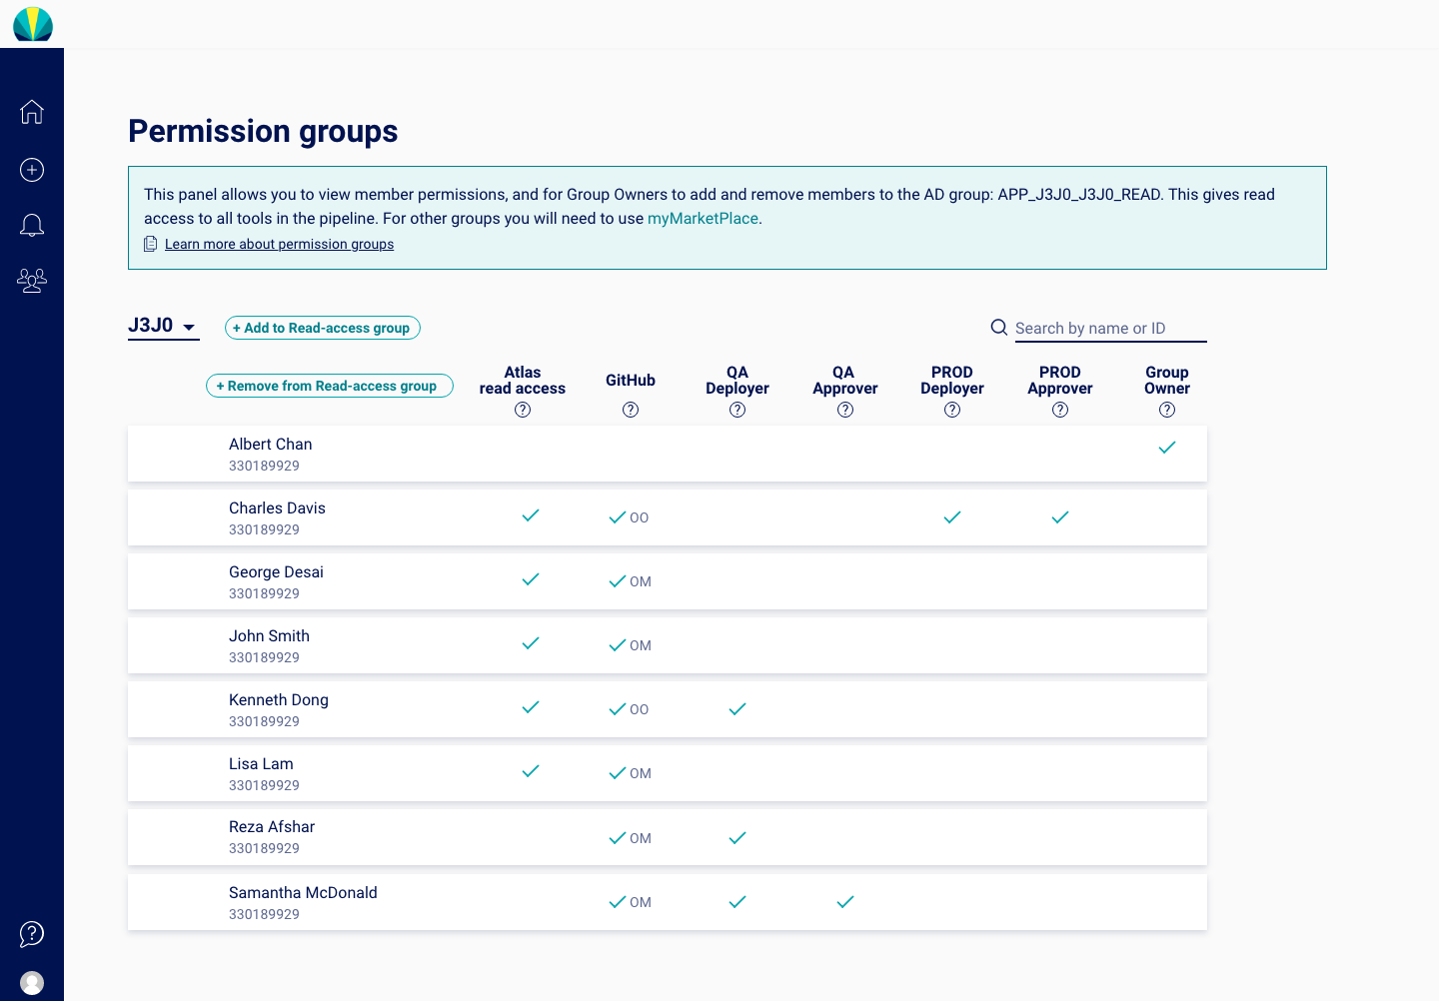Show help info for the GitHub column
Viewport: 1439px width, 1001px height.
click(631, 410)
